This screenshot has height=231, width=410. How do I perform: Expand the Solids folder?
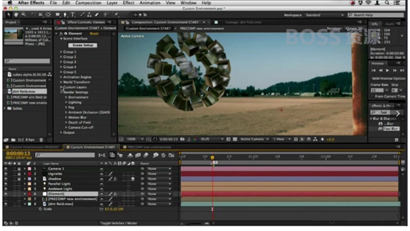point(5,108)
